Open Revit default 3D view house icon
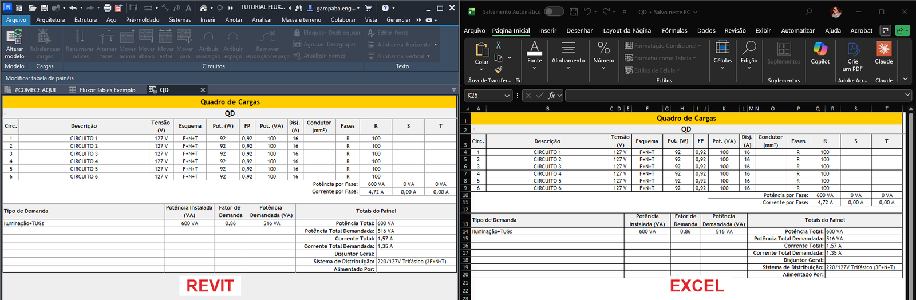This screenshot has height=300, width=916. tap(203, 8)
